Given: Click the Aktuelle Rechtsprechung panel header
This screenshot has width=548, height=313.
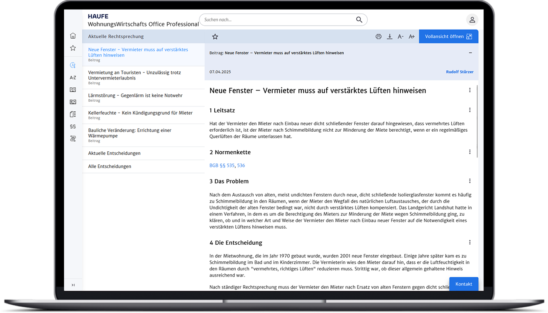Looking at the screenshot, I should 143,37.
